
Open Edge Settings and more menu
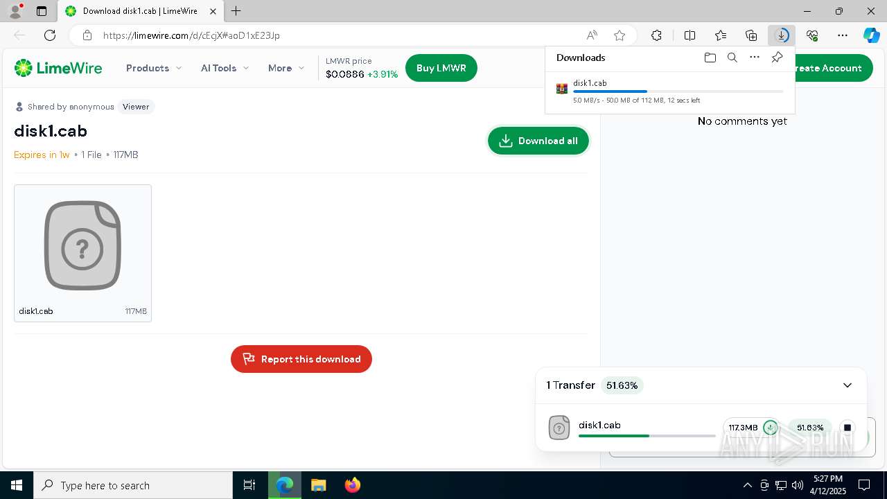click(843, 35)
